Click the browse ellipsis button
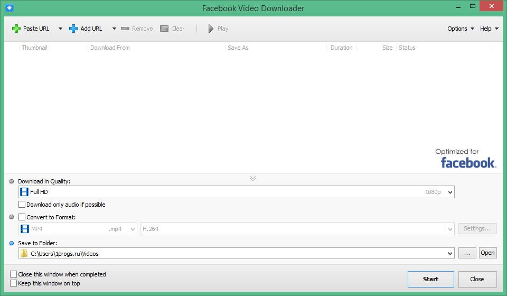507x296 pixels. coord(467,253)
